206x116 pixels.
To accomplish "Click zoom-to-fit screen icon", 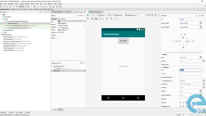I will [155, 15].
